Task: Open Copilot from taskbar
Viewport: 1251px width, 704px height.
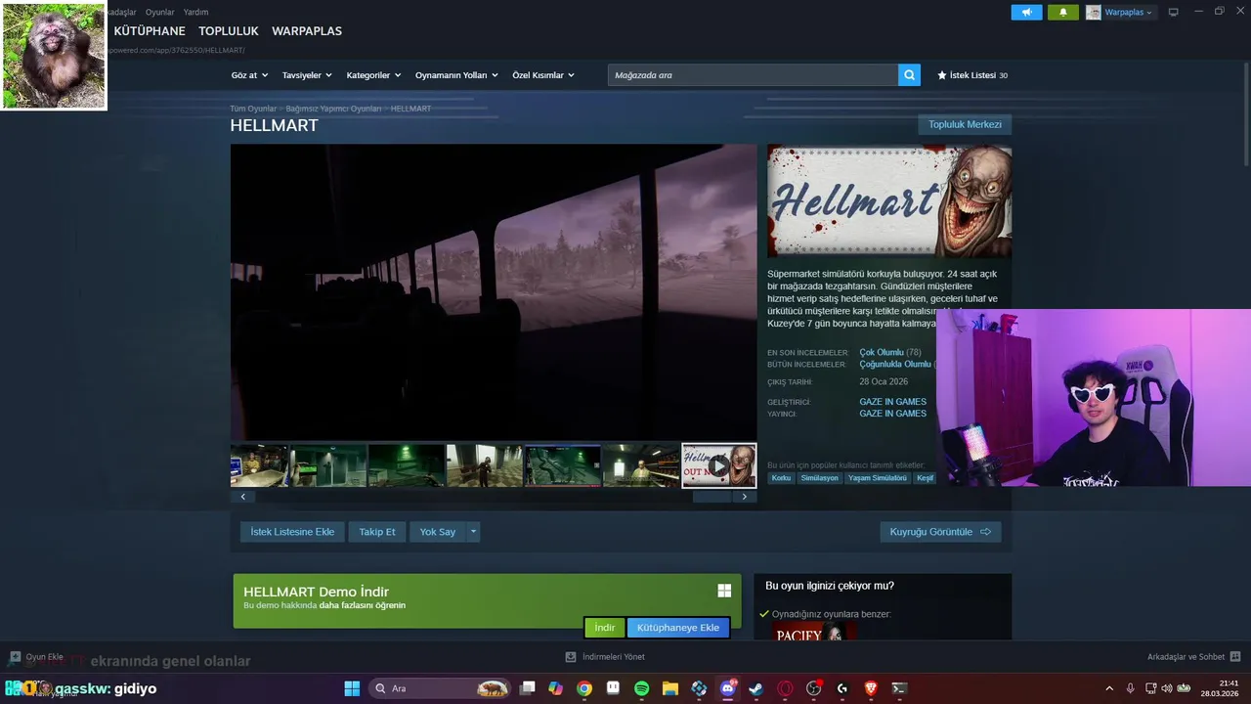Action: [556, 688]
